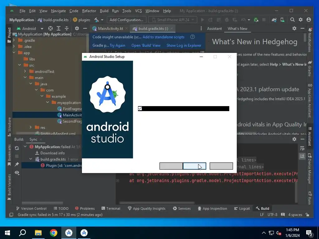Screen dimensions: 319x239
Task: Click the Rerun sync icon in Build panel
Action: (x=17, y=148)
